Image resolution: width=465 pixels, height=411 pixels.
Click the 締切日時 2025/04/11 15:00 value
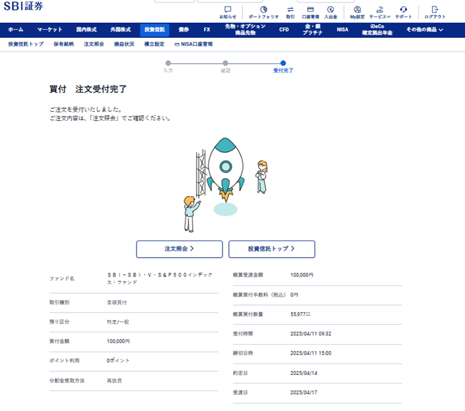tap(311, 353)
